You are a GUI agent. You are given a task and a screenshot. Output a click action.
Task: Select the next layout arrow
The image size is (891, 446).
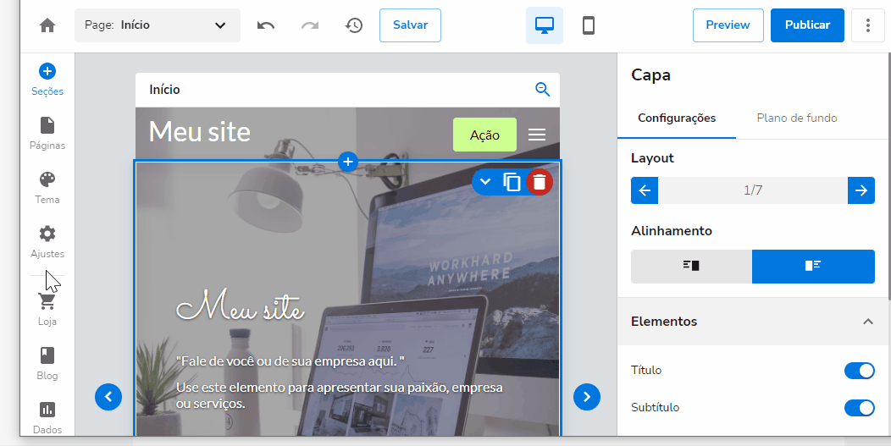tap(861, 190)
